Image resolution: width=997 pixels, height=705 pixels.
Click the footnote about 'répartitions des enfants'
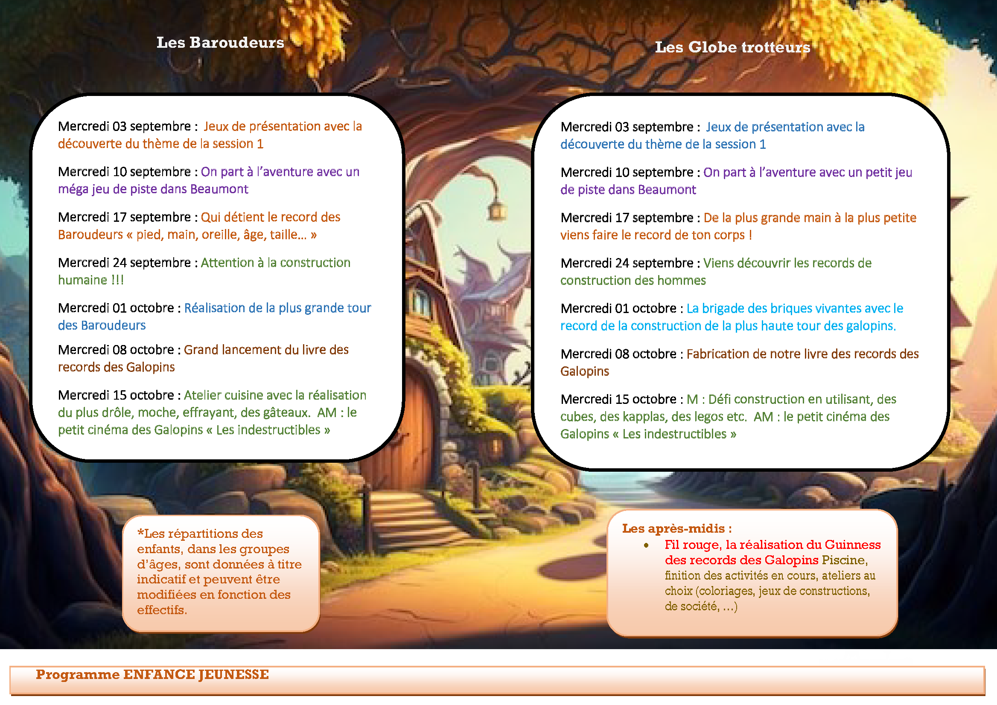pos(219,572)
